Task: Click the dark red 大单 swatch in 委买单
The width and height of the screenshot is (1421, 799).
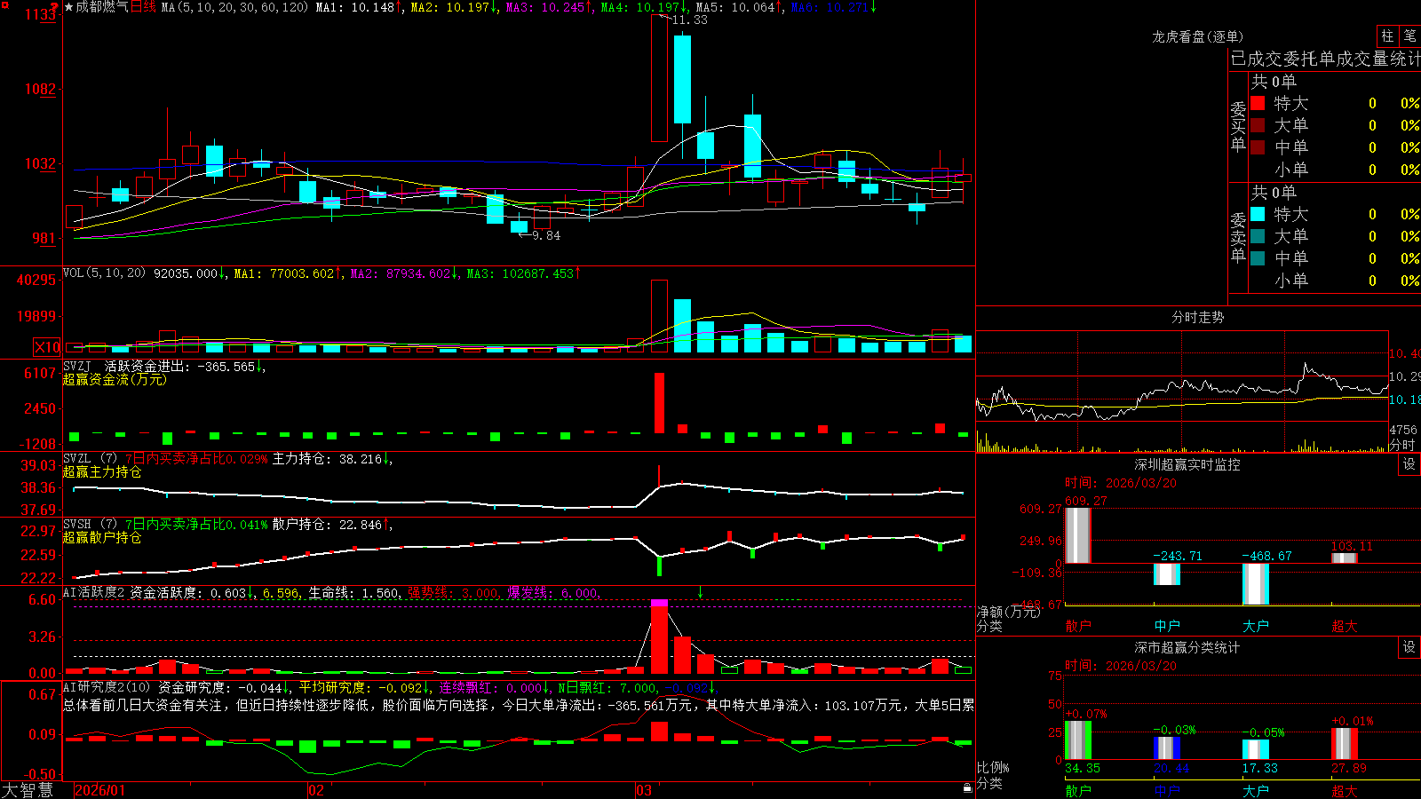Action: 1258,125
